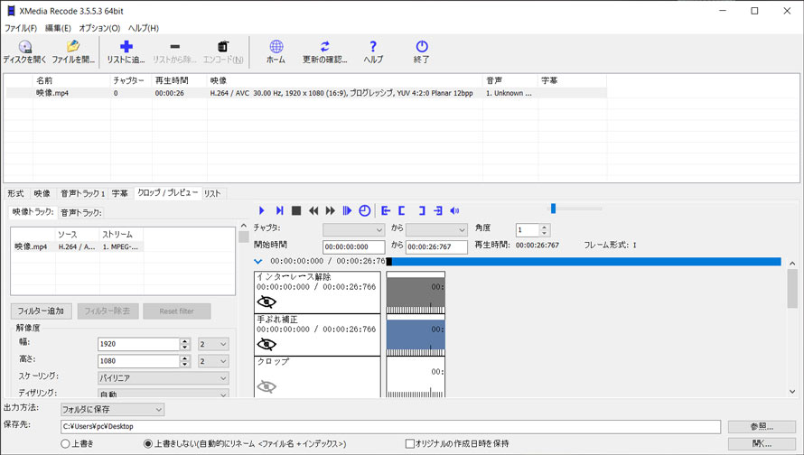Click the ファイルを開く folder icon
Viewport: 804px width, 455px height.
pyautogui.click(x=73, y=47)
